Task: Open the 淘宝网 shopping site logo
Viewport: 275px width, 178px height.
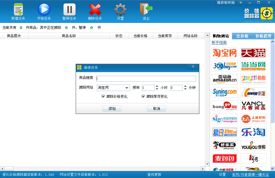Action: coord(225,53)
